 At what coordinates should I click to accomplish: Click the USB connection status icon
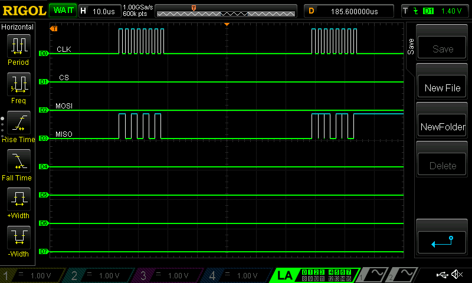click(442, 274)
